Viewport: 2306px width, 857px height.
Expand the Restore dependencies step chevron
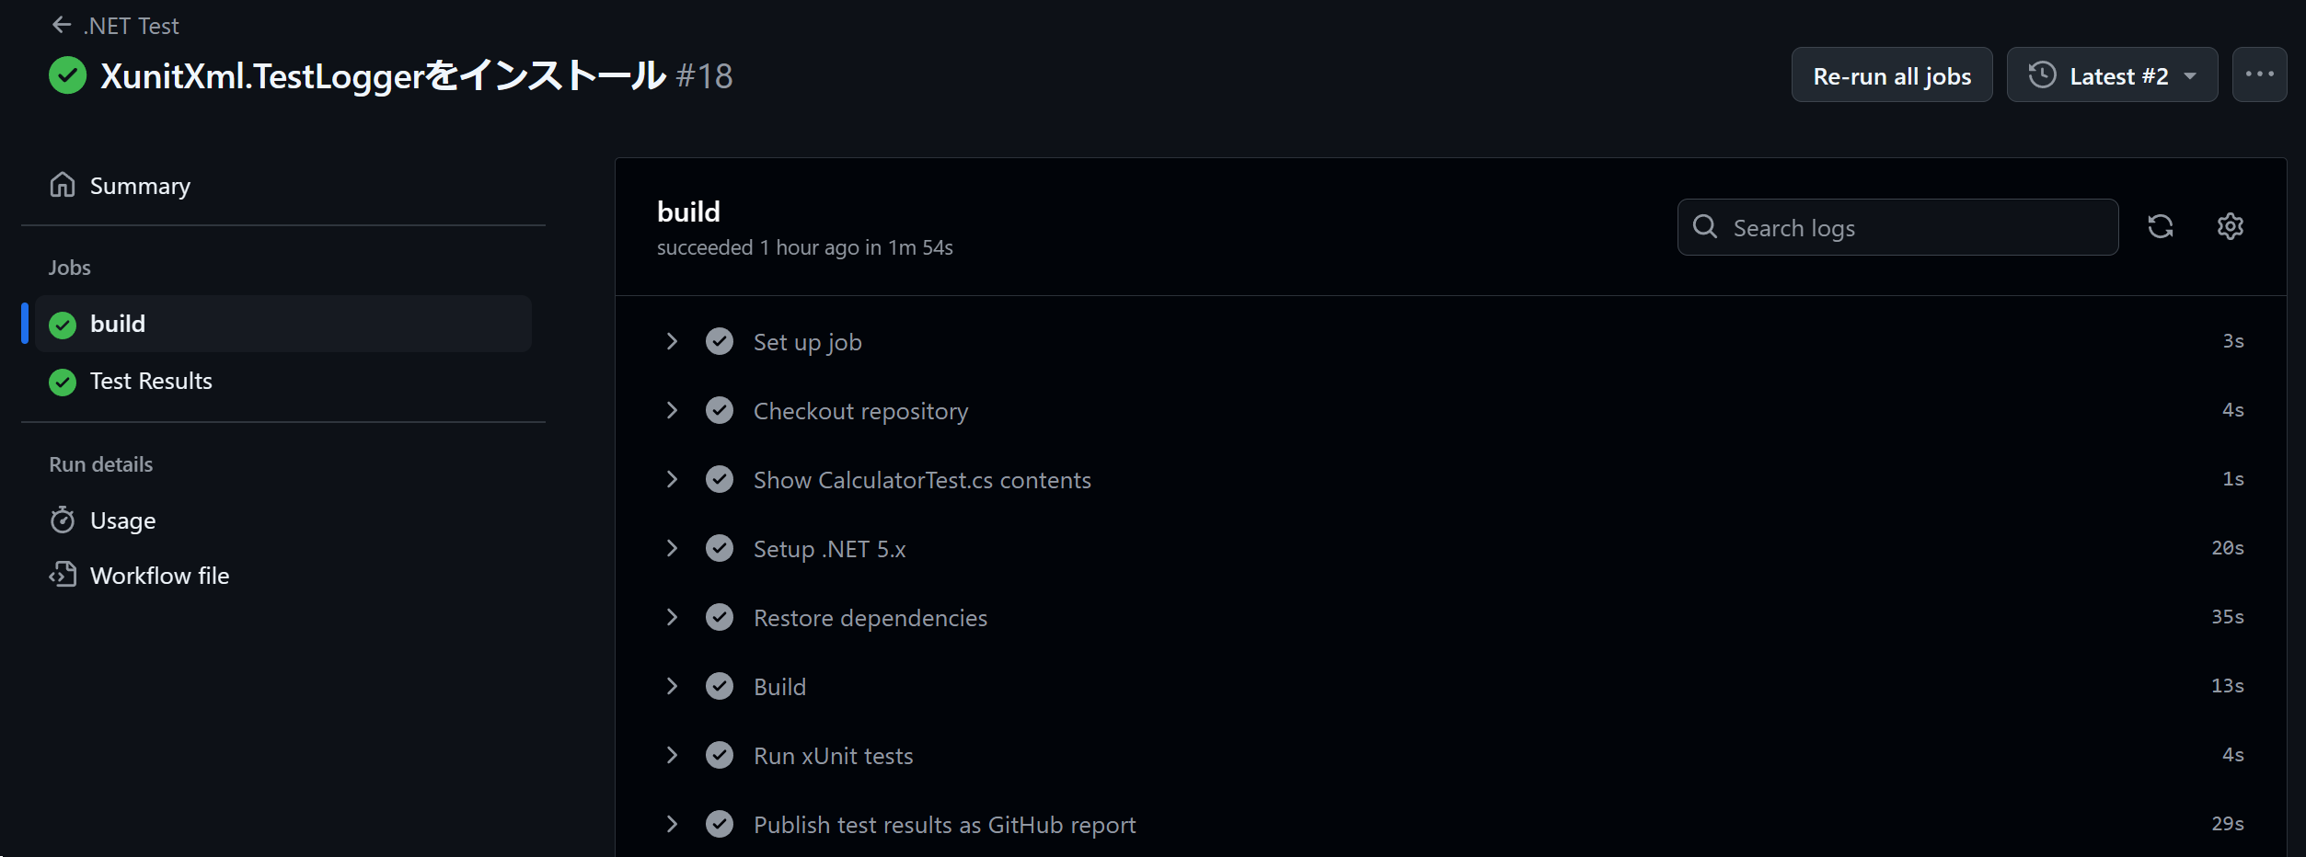pos(672,617)
